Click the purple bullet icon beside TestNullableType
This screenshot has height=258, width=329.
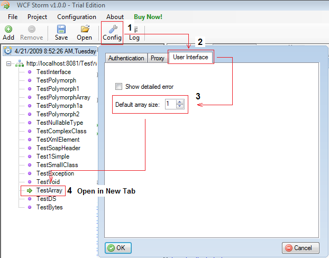pyautogui.click(x=30, y=123)
